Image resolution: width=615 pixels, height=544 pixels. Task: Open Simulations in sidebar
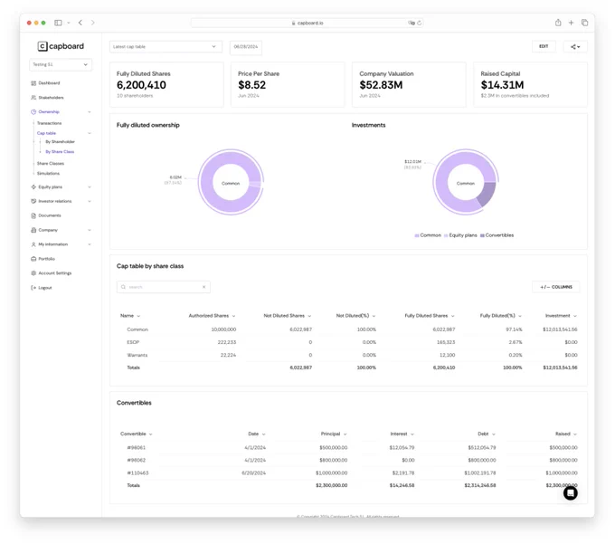[x=48, y=174]
